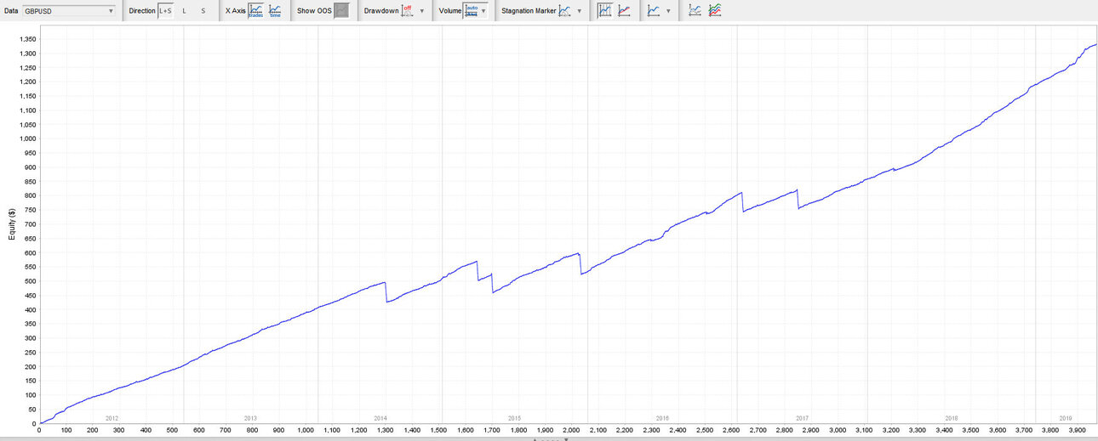Click the 1,350 value on the Y axis
This screenshot has height=441, width=1098.
26,39
